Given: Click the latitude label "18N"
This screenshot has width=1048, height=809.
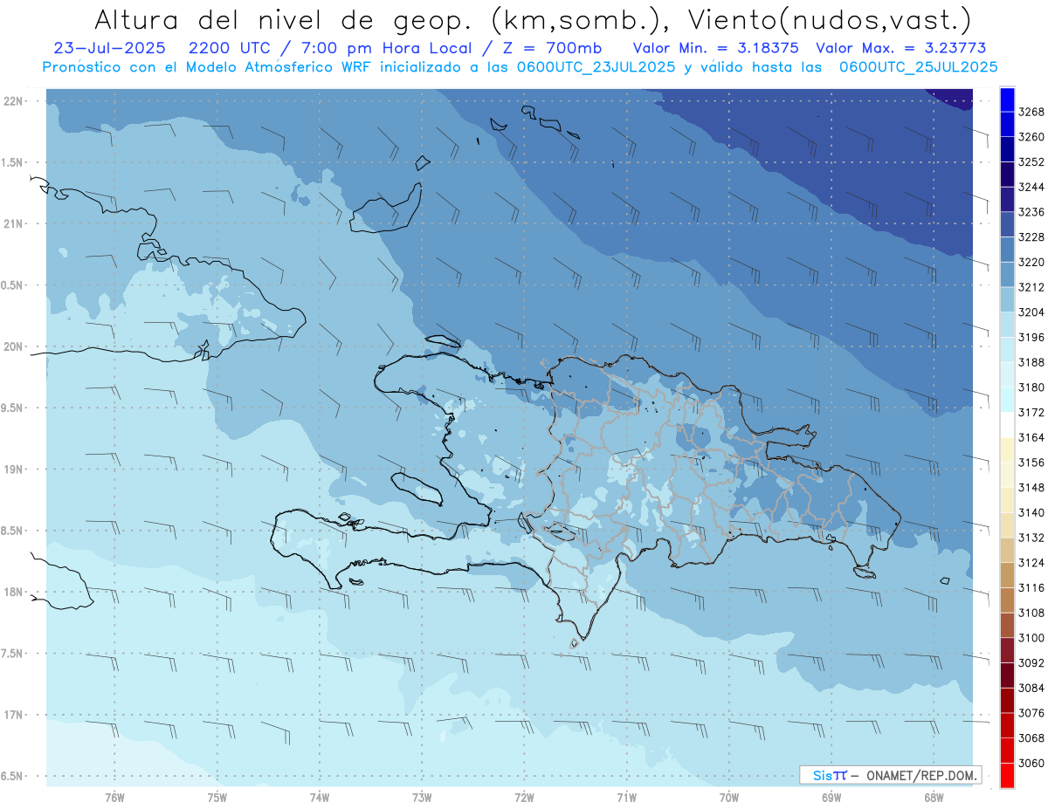Looking at the screenshot, I should point(12,593).
